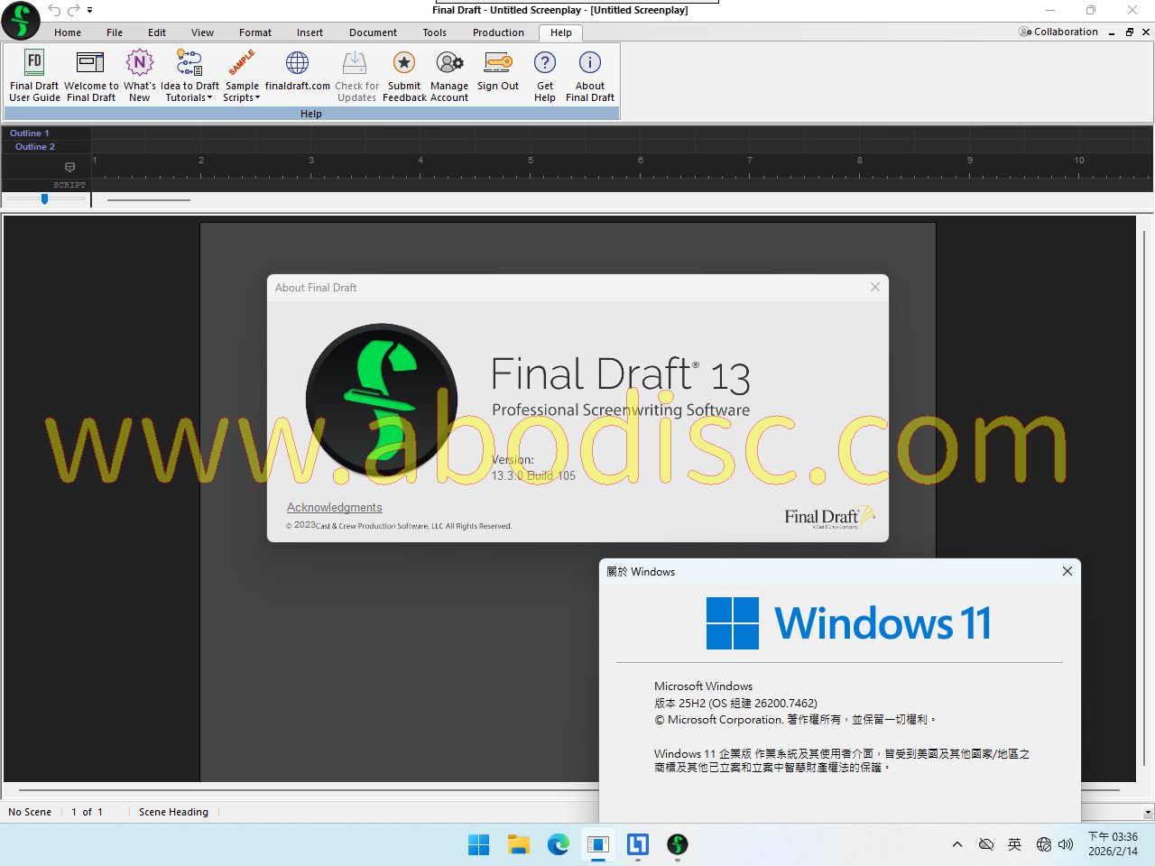Adjust the zoom slider below the SCRIPT label
Image resolution: width=1155 pixels, height=866 pixels.
coord(44,198)
